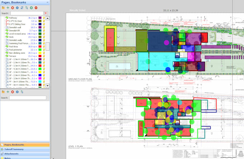244x159 pixels.
Task: Click the 54.0 m value in the GF list
Action: point(34,66)
